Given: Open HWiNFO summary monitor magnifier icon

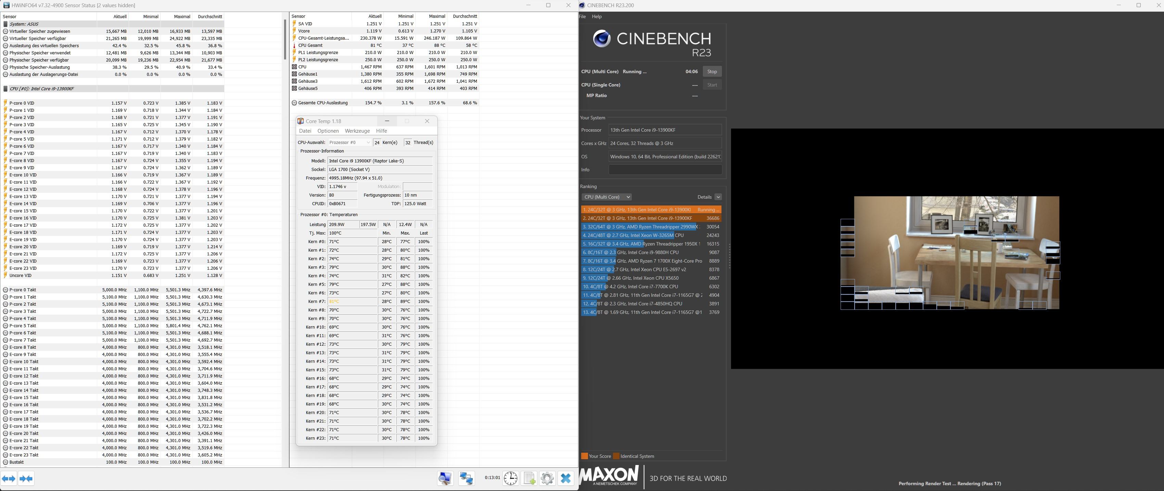Looking at the screenshot, I should (445, 478).
